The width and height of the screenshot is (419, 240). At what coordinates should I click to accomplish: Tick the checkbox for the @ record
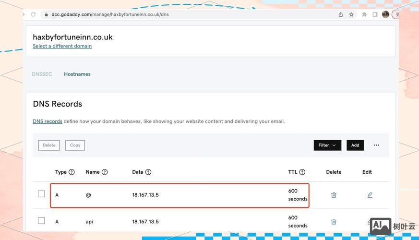[41, 194]
